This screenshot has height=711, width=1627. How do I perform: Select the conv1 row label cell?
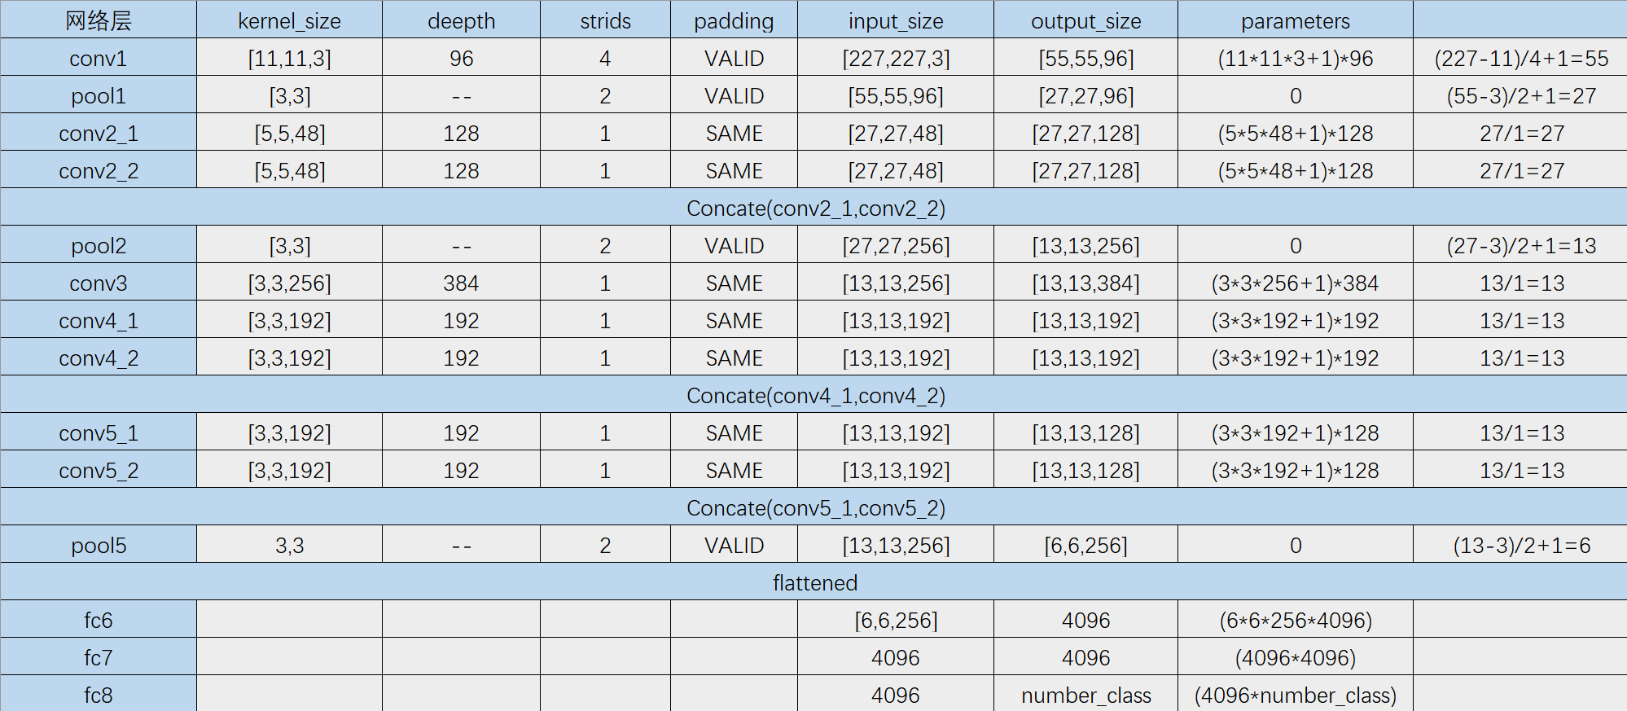tap(99, 58)
